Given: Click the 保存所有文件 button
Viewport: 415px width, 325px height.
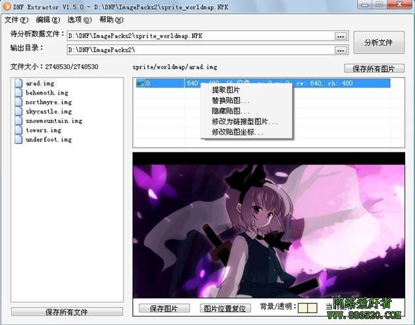Looking at the screenshot, I should (67, 312).
